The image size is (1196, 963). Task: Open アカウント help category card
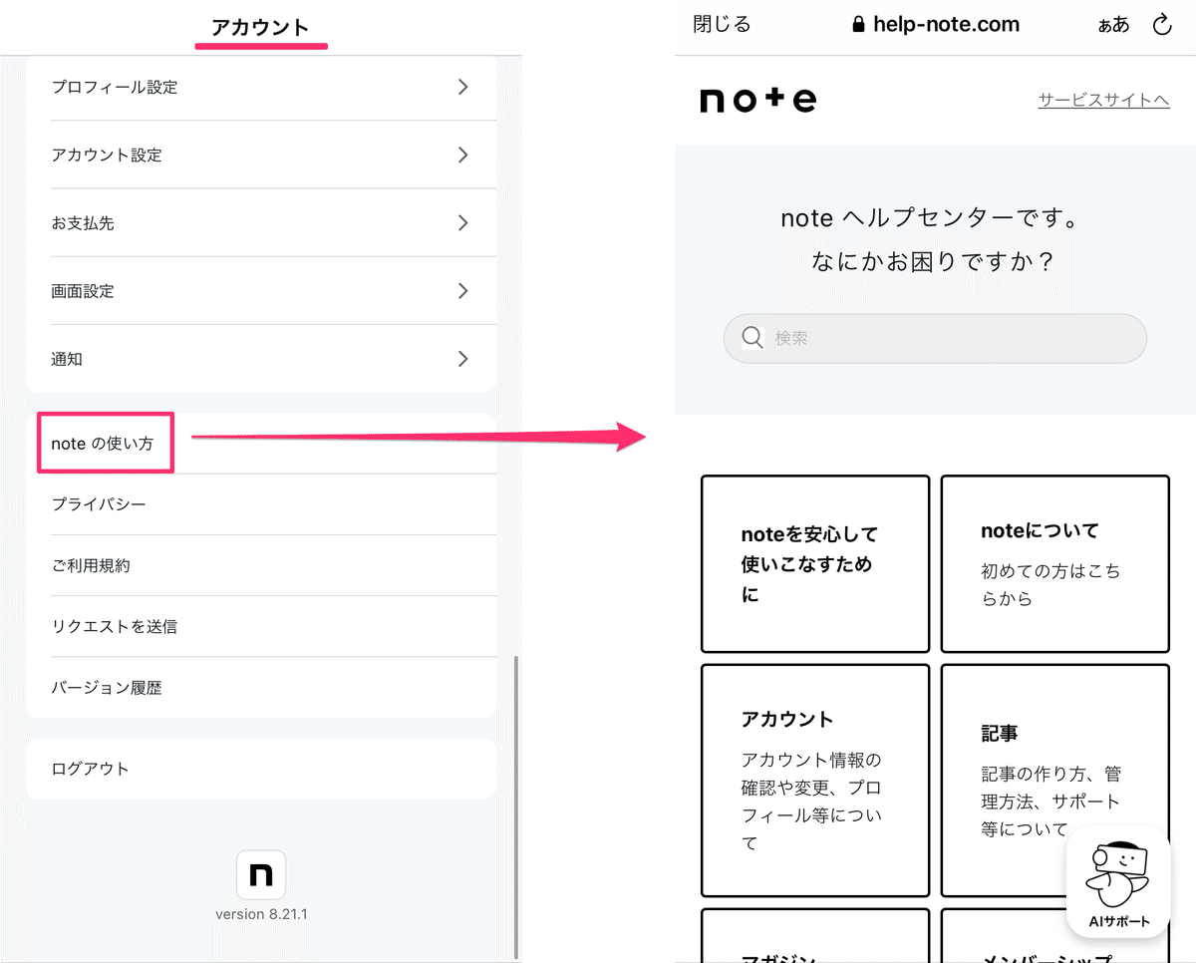pos(815,781)
